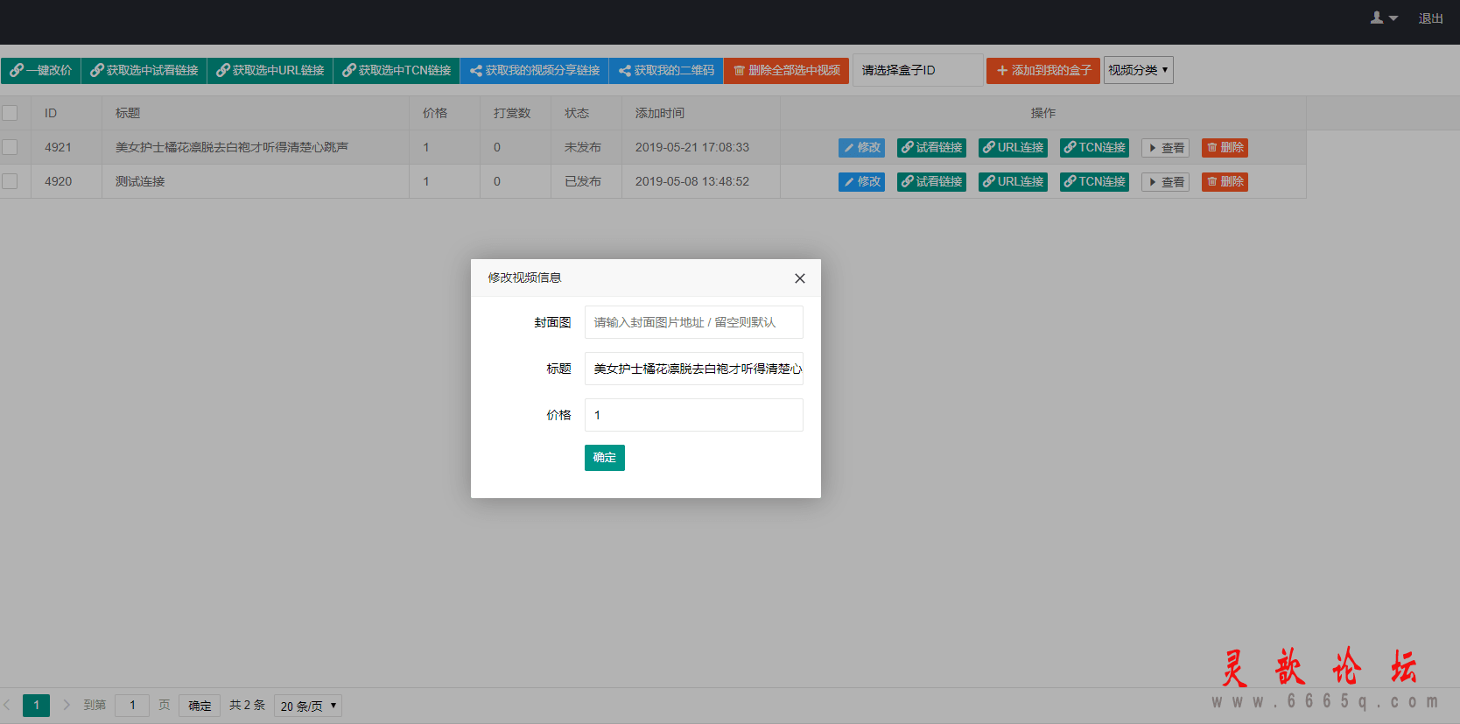Click URL连接 for video 4920
This screenshot has width=1460, height=724.
coord(1013,182)
